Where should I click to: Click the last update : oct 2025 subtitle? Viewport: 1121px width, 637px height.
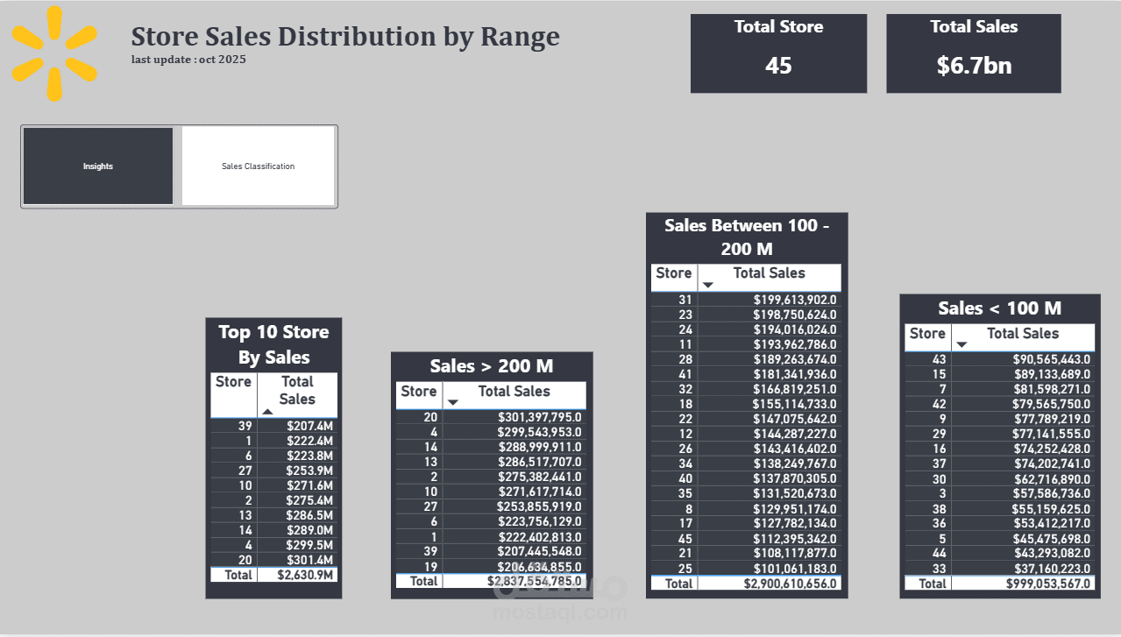pyautogui.click(x=188, y=60)
